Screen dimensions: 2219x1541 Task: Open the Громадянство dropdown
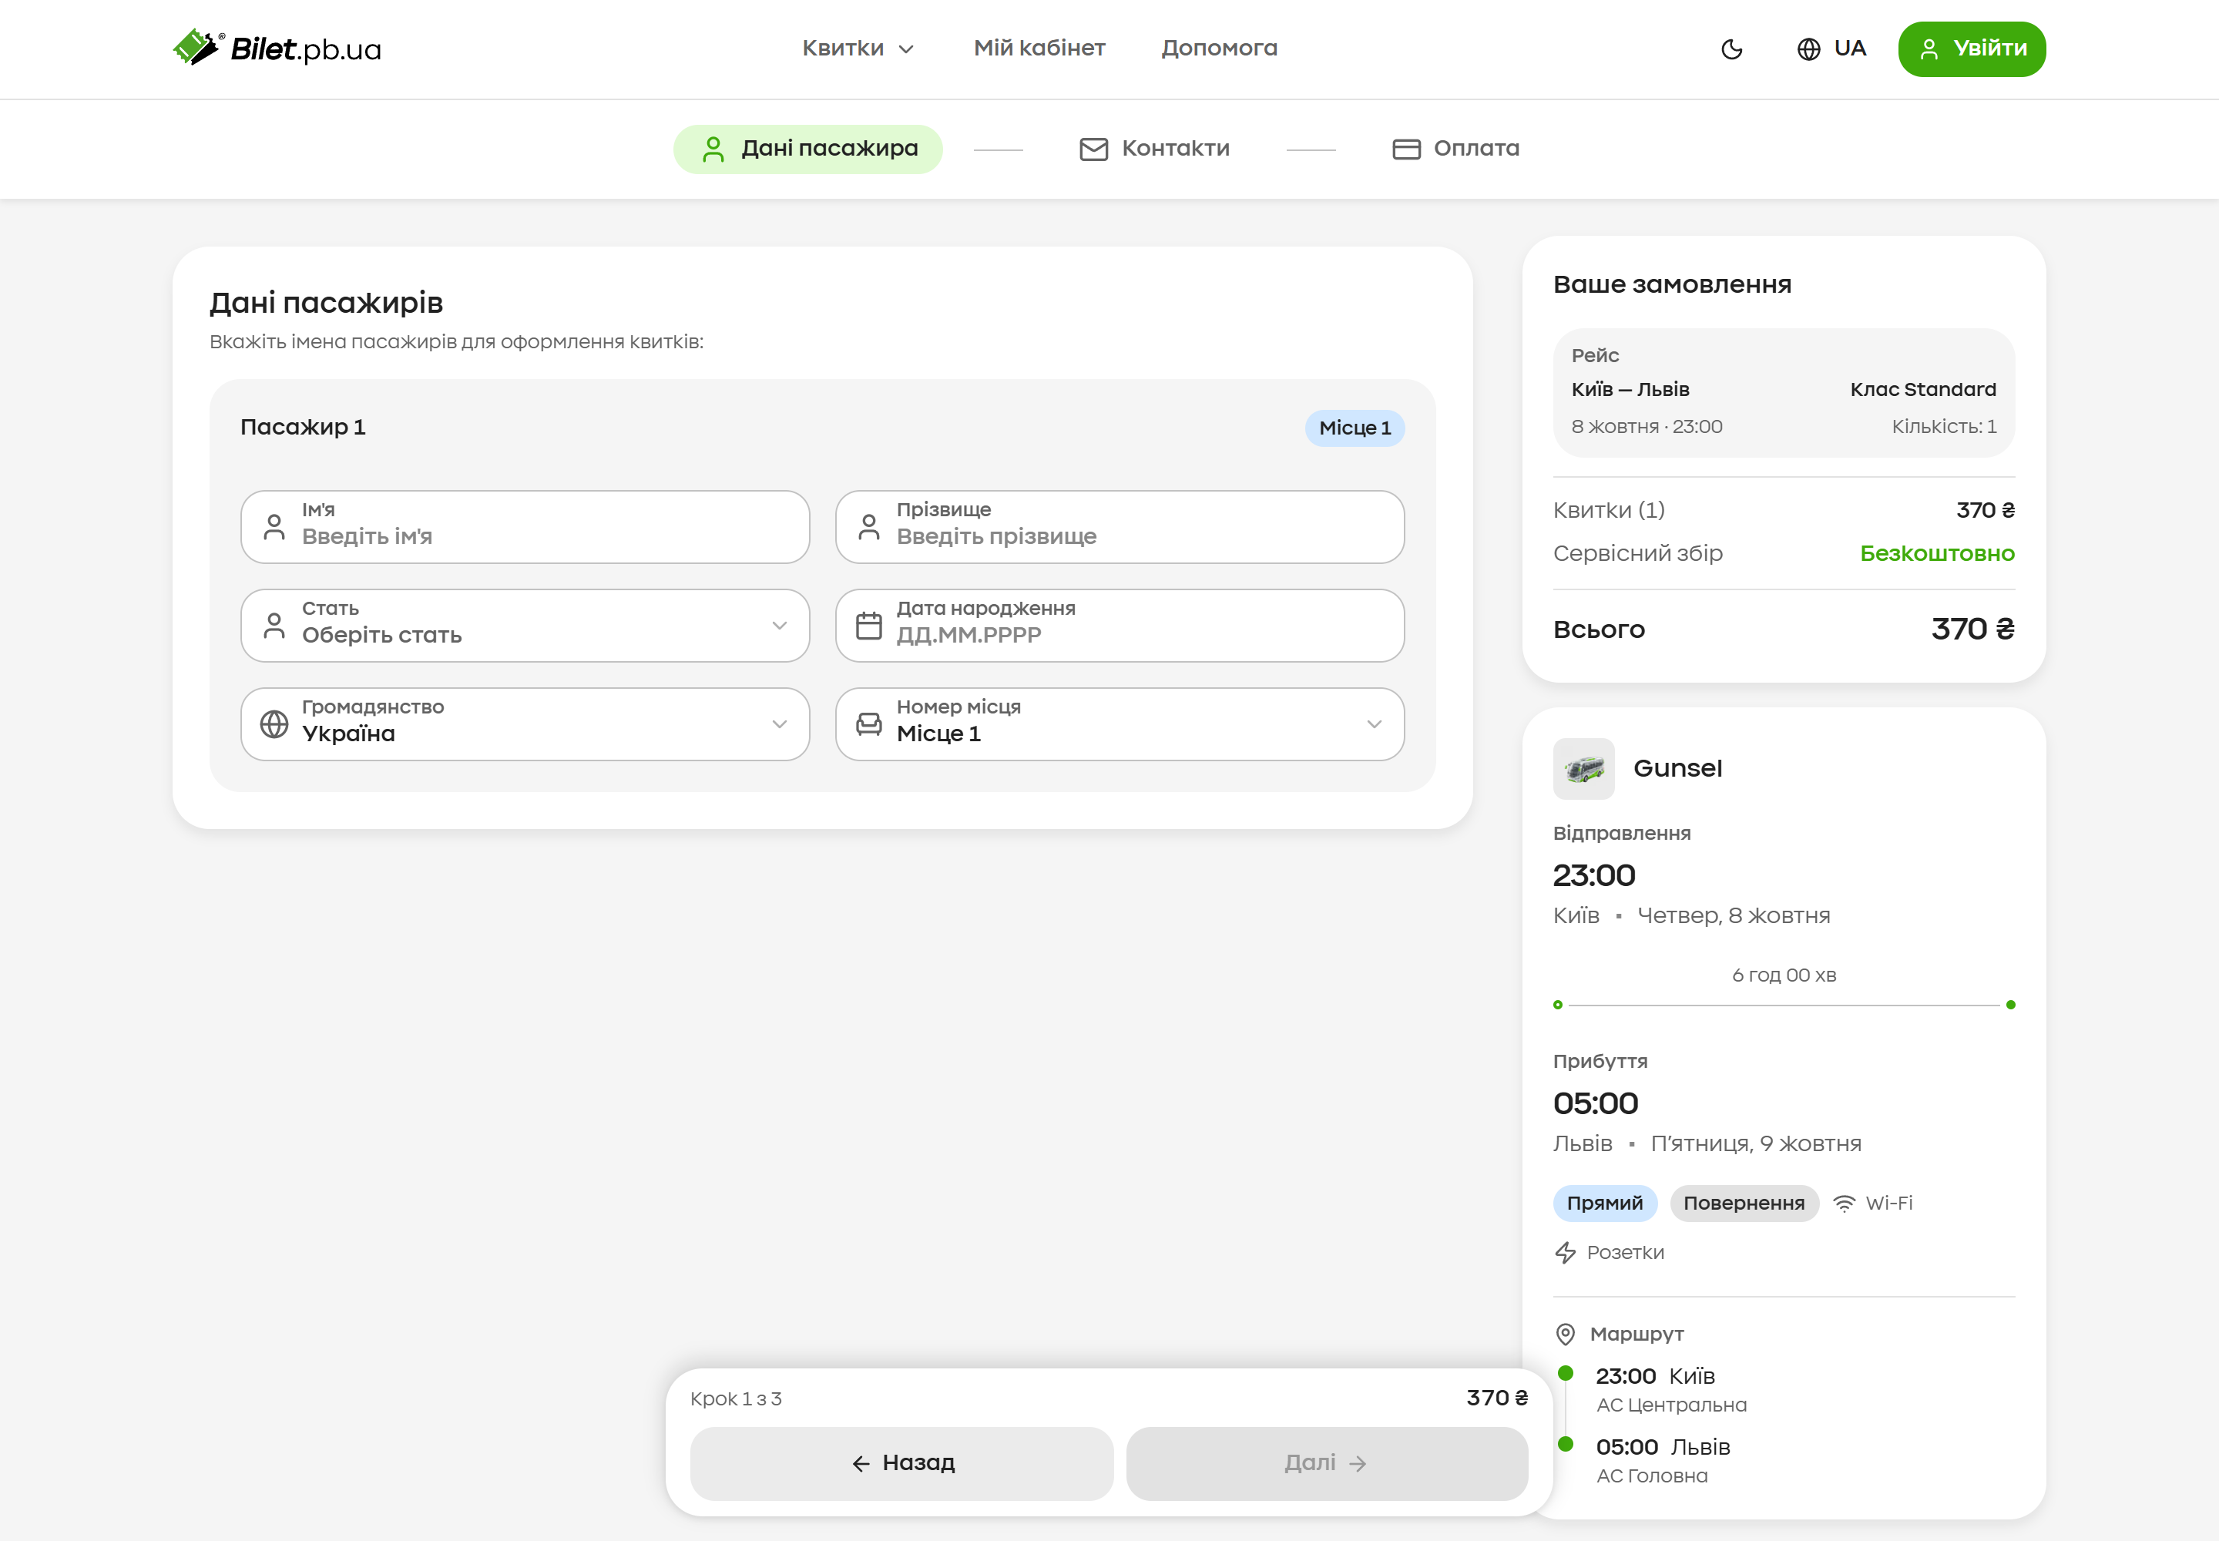click(525, 724)
